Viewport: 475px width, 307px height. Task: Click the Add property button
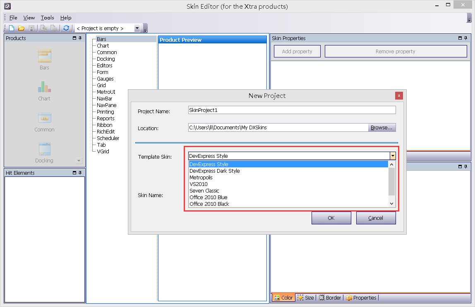coord(297,51)
